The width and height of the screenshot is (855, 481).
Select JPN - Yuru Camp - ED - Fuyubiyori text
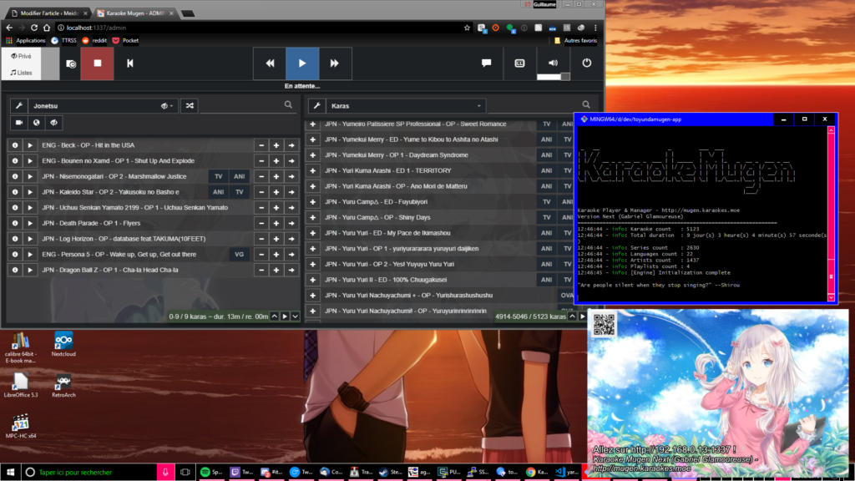pyautogui.click(x=377, y=202)
